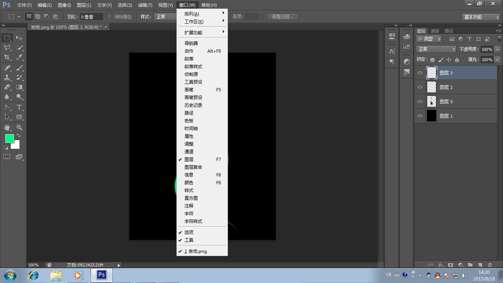Image resolution: width=503 pixels, height=283 pixels.
Task: Open the marquee 样式 dropdown in options bar
Action: pyautogui.click(x=166, y=17)
